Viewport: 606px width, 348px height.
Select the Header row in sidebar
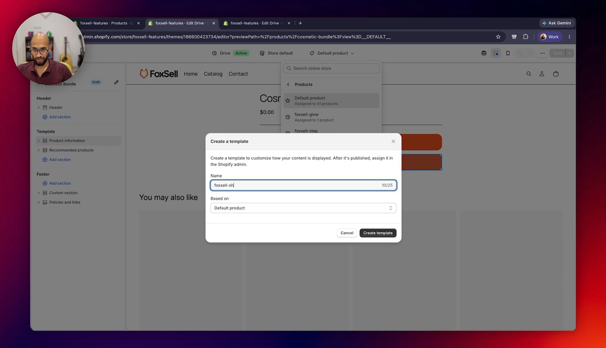(78, 108)
